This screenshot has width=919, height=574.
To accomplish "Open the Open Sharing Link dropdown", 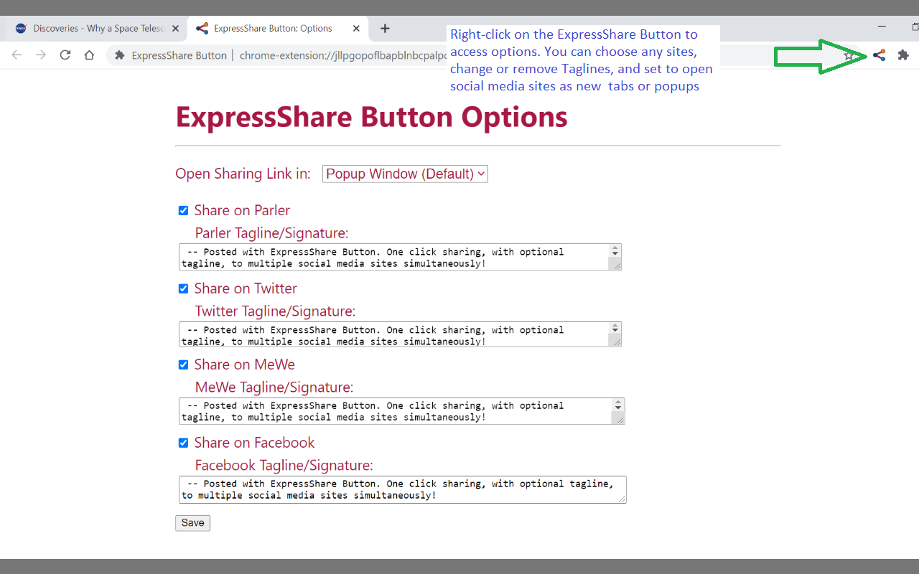I will pos(405,174).
